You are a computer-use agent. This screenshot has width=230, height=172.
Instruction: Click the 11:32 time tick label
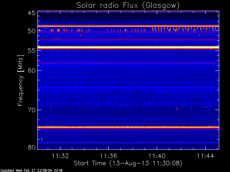(60, 156)
